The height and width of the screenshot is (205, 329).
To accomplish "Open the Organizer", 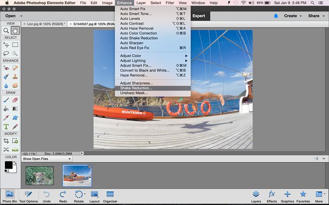I will tap(110, 197).
